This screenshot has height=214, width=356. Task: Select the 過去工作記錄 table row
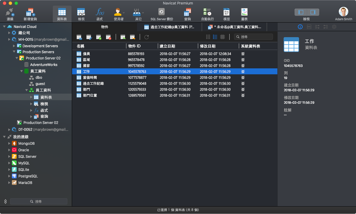[175, 84]
